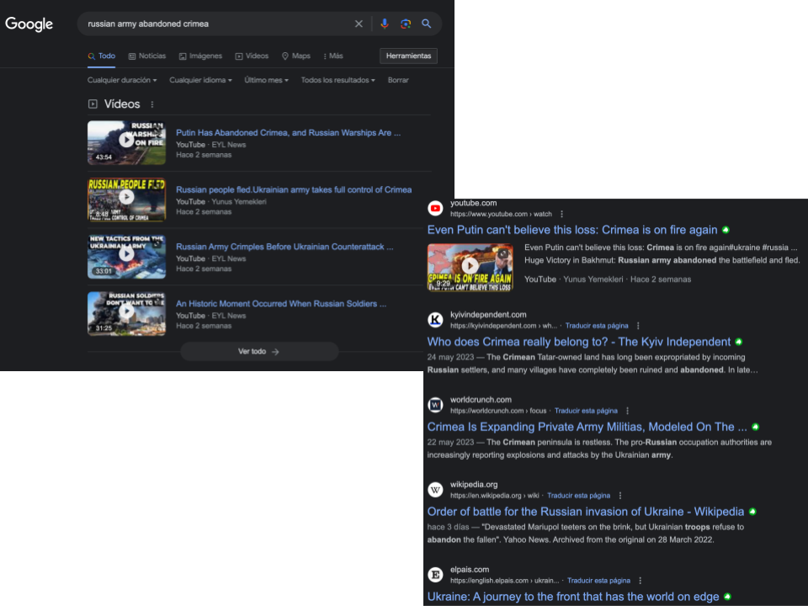The width and height of the screenshot is (808, 606).
Task: Click the magnifying glass search button
Action: (x=427, y=24)
